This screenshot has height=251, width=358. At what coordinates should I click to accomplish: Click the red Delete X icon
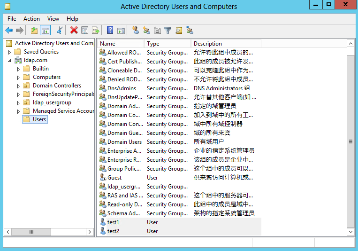click(x=74, y=30)
